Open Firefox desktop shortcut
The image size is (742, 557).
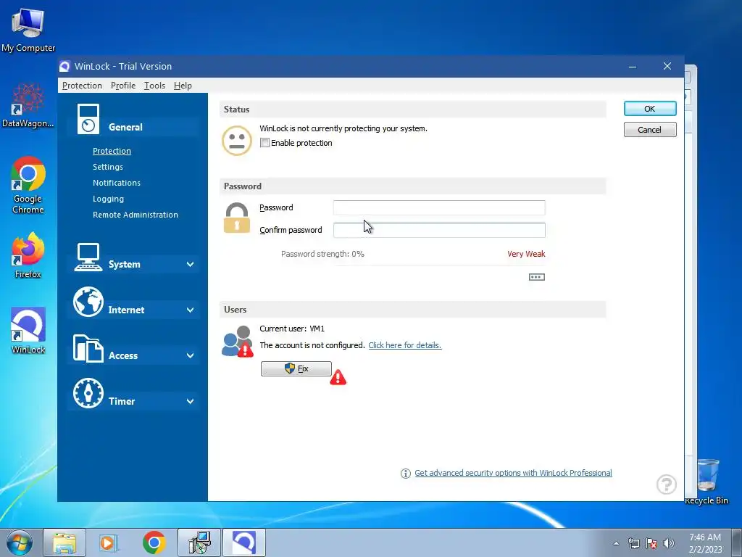pos(28,255)
